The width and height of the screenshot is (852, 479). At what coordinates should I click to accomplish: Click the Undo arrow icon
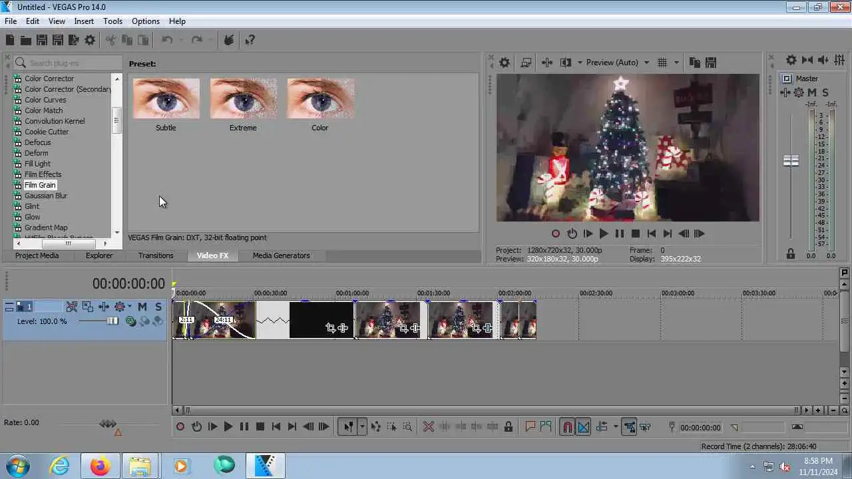[x=167, y=40]
